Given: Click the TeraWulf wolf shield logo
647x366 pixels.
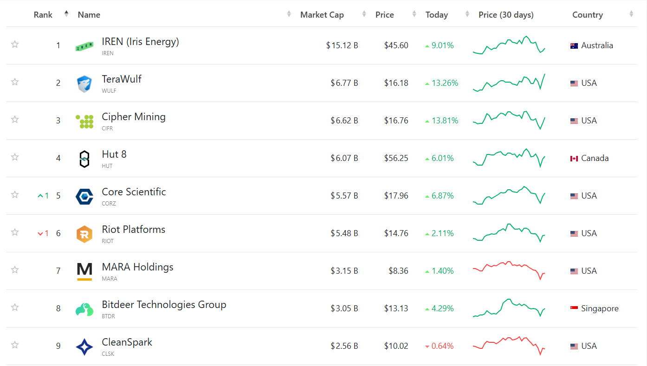Looking at the screenshot, I should point(84,83).
